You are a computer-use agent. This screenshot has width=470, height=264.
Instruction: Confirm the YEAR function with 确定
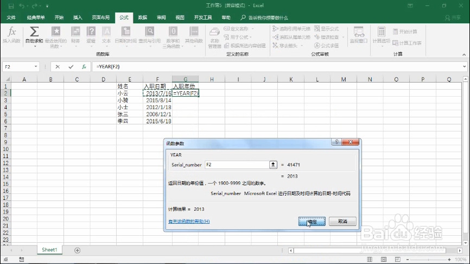[x=312, y=222]
